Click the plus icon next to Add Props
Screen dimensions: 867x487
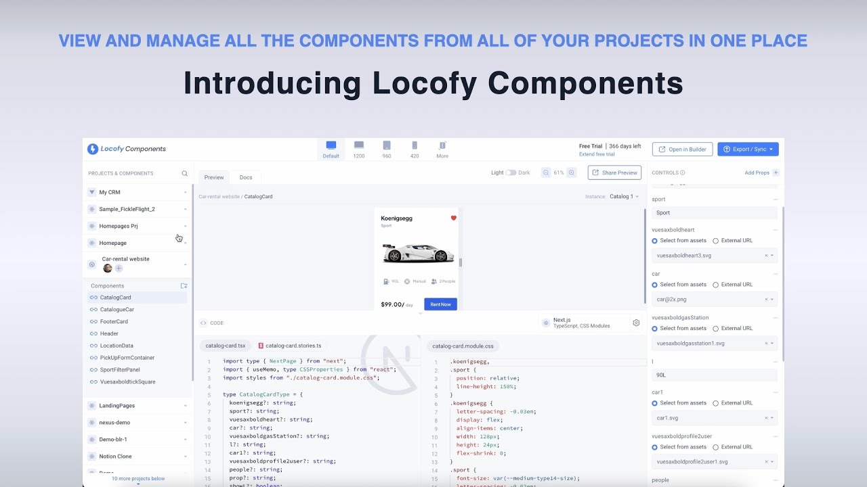coord(776,172)
